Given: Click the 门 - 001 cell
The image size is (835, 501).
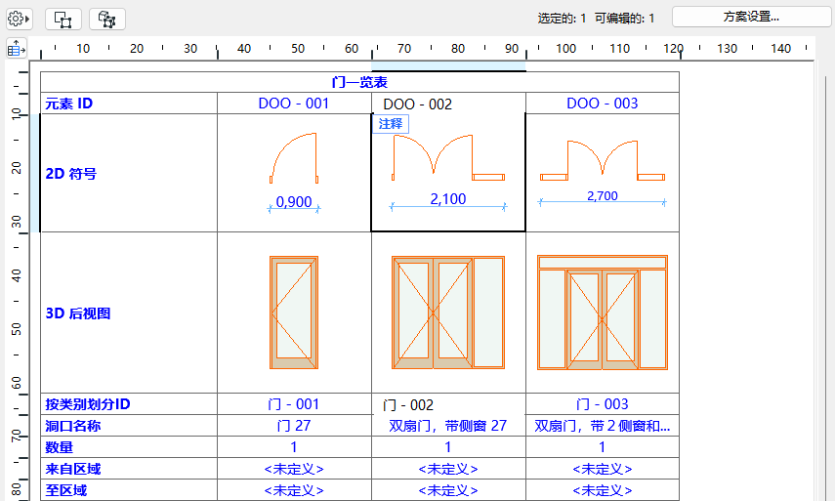Looking at the screenshot, I should coord(294,404).
